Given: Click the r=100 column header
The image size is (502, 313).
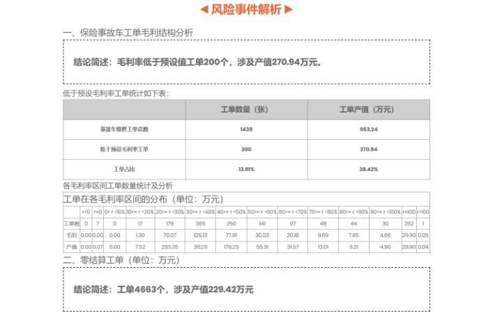Looking at the screenshot, I should coord(409,212).
